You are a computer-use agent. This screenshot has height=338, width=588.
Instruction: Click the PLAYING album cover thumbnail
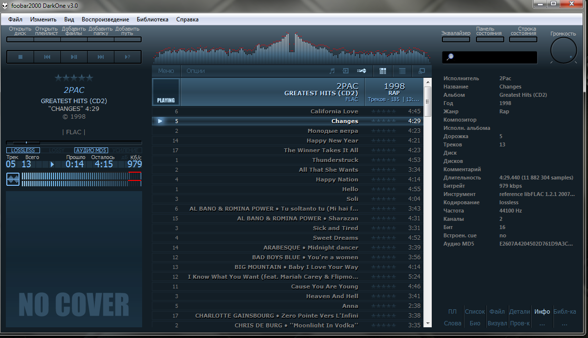pyautogui.click(x=166, y=92)
